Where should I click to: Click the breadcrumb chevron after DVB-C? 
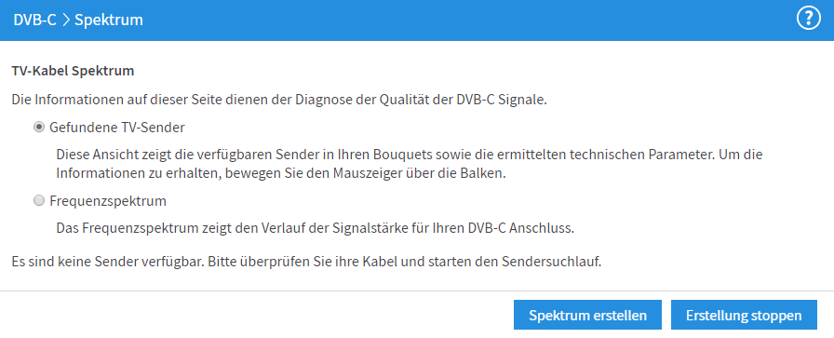coord(65,20)
